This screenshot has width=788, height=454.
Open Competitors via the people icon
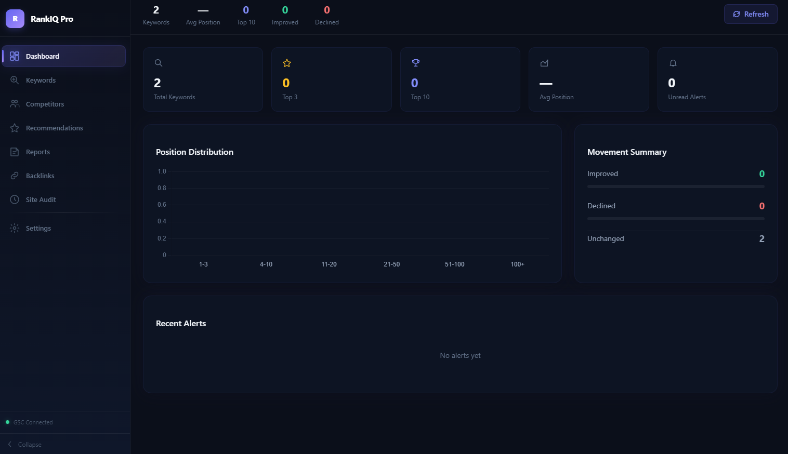tap(15, 103)
